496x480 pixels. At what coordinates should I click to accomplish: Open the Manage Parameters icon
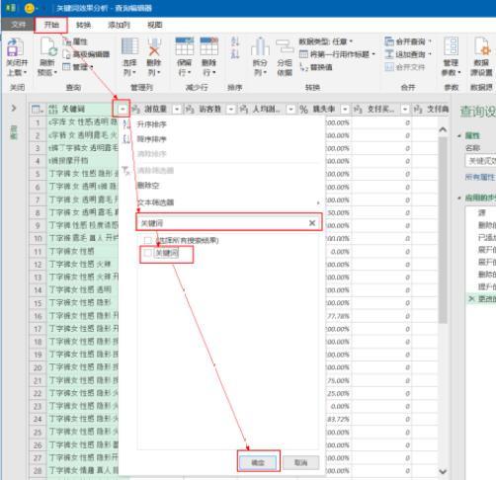click(x=451, y=46)
